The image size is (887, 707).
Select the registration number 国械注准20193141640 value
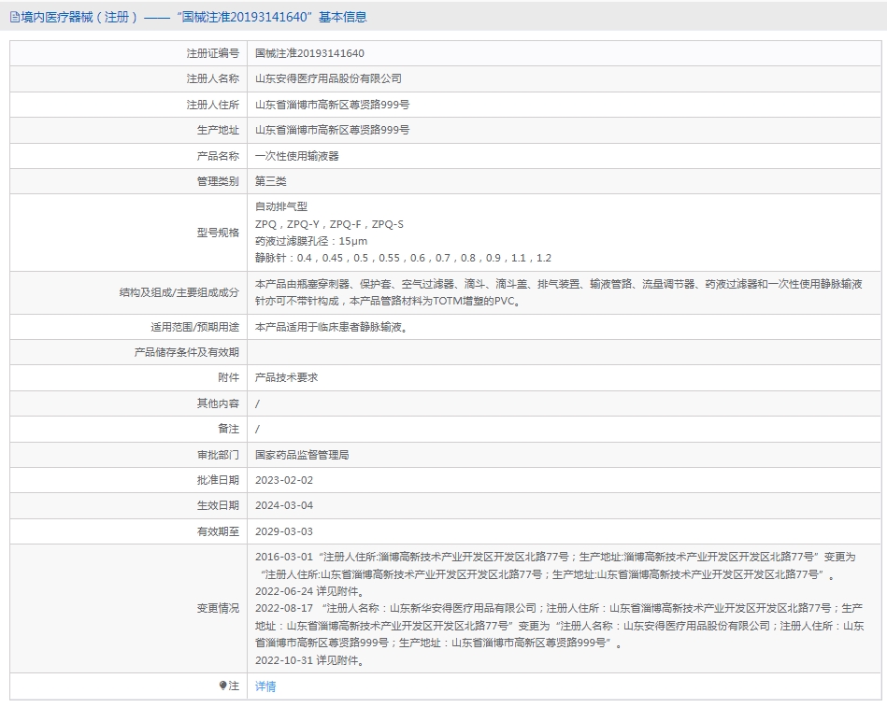pos(309,53)
